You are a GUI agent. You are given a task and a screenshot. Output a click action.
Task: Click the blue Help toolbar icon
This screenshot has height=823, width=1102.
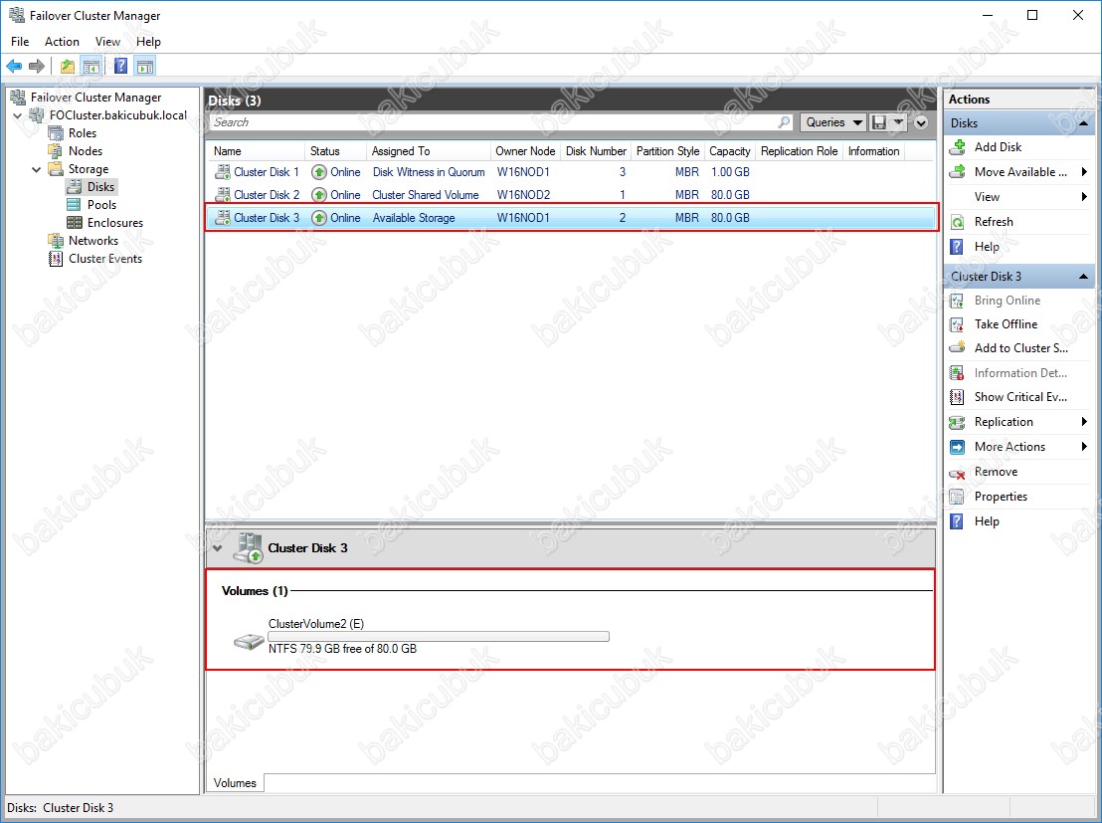[x=121, y=66]
